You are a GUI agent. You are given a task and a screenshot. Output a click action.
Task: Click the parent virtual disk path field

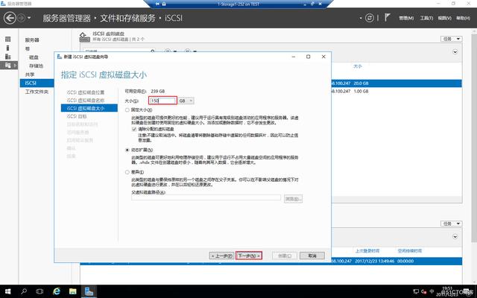point(206,197)
